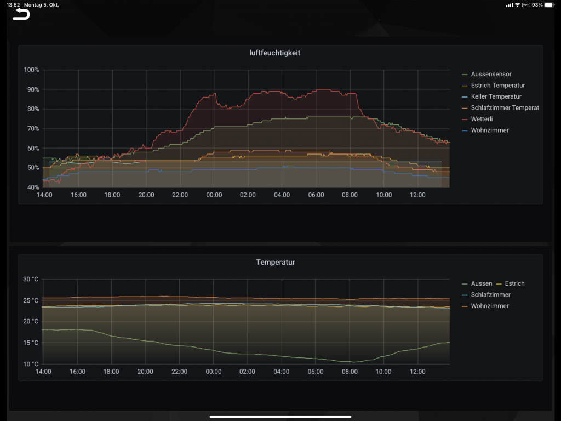Tap the back arrow icon

click(x=21, y=14)
